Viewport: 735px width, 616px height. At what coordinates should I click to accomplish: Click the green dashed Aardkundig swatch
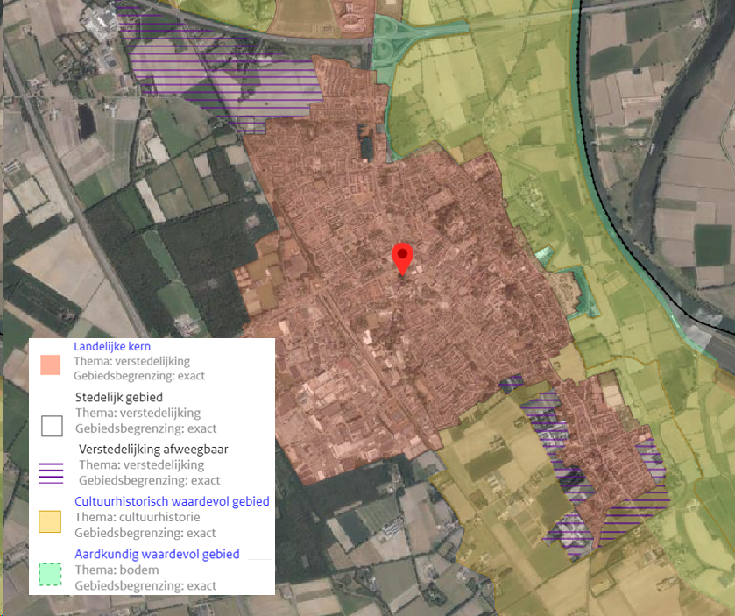click(50, 574)
